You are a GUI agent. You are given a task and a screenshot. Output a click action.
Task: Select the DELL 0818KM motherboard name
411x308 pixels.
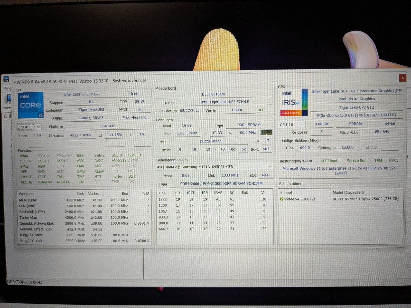pos(213,94)
